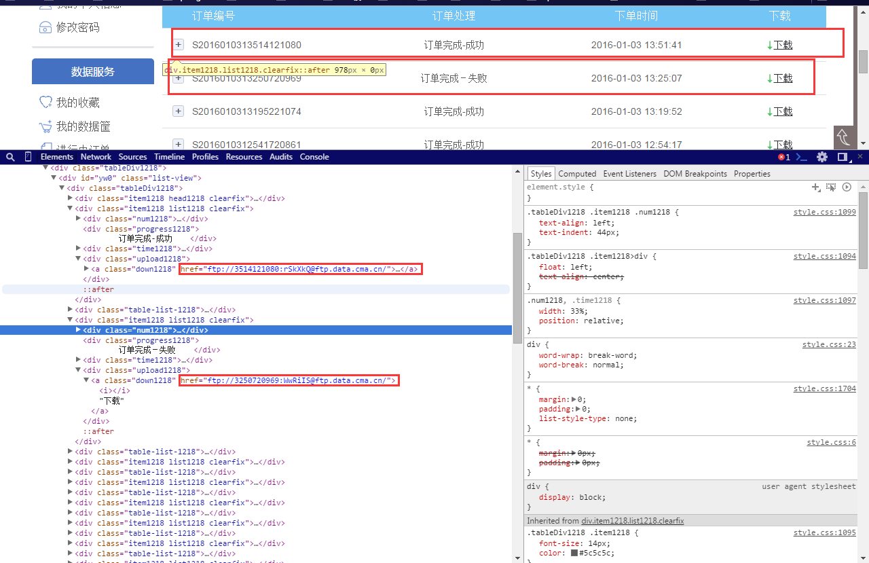869x563 pixels.
Task: Open DevTools settings gear
Action: coord(822,157)
